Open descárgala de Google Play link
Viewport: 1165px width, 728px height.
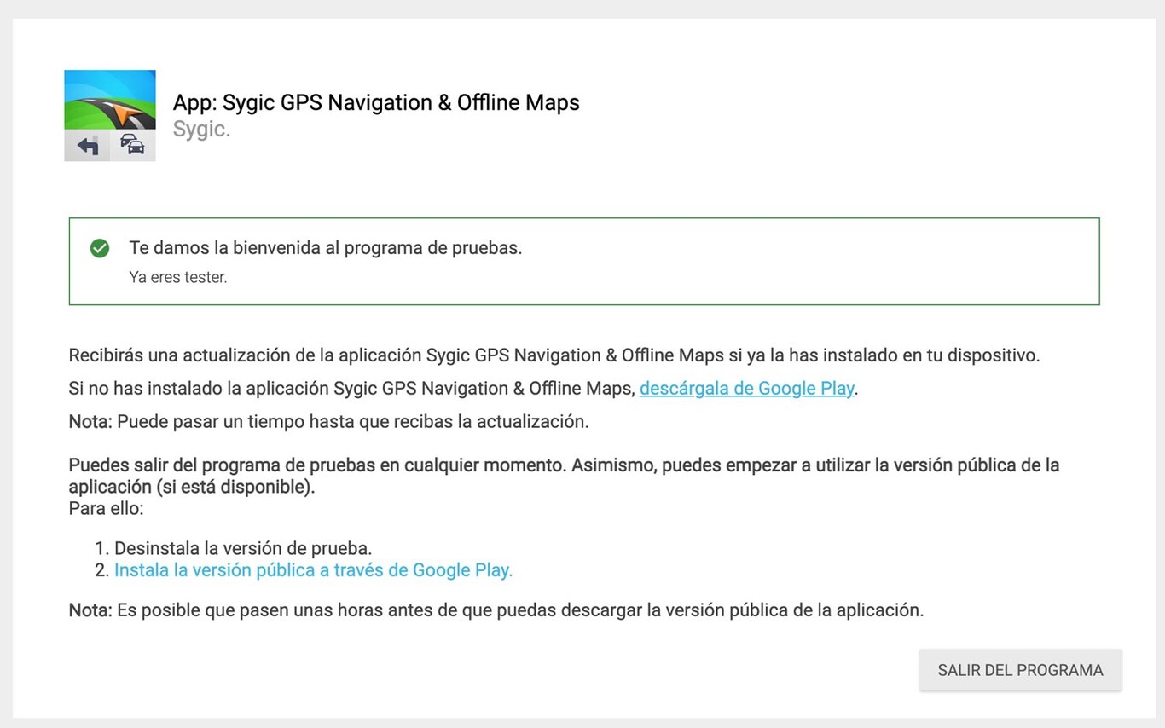coord(745,388)
